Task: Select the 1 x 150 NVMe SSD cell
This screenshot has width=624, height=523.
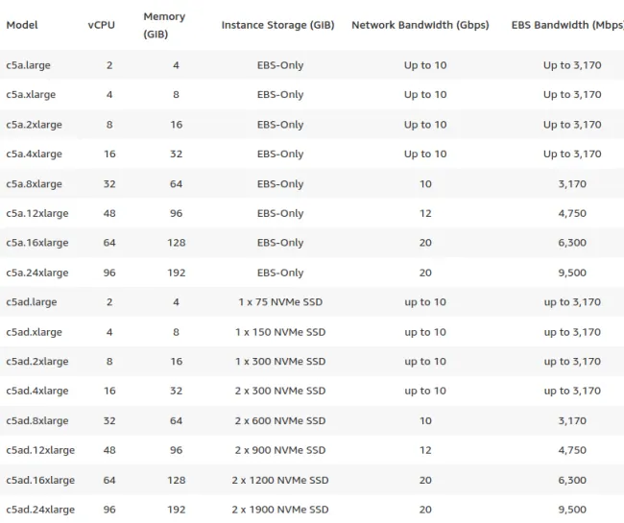Action: 280,332
